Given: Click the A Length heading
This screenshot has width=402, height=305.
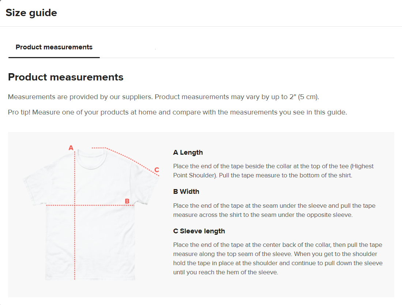Looking at the screenshot, I should 188,152.
